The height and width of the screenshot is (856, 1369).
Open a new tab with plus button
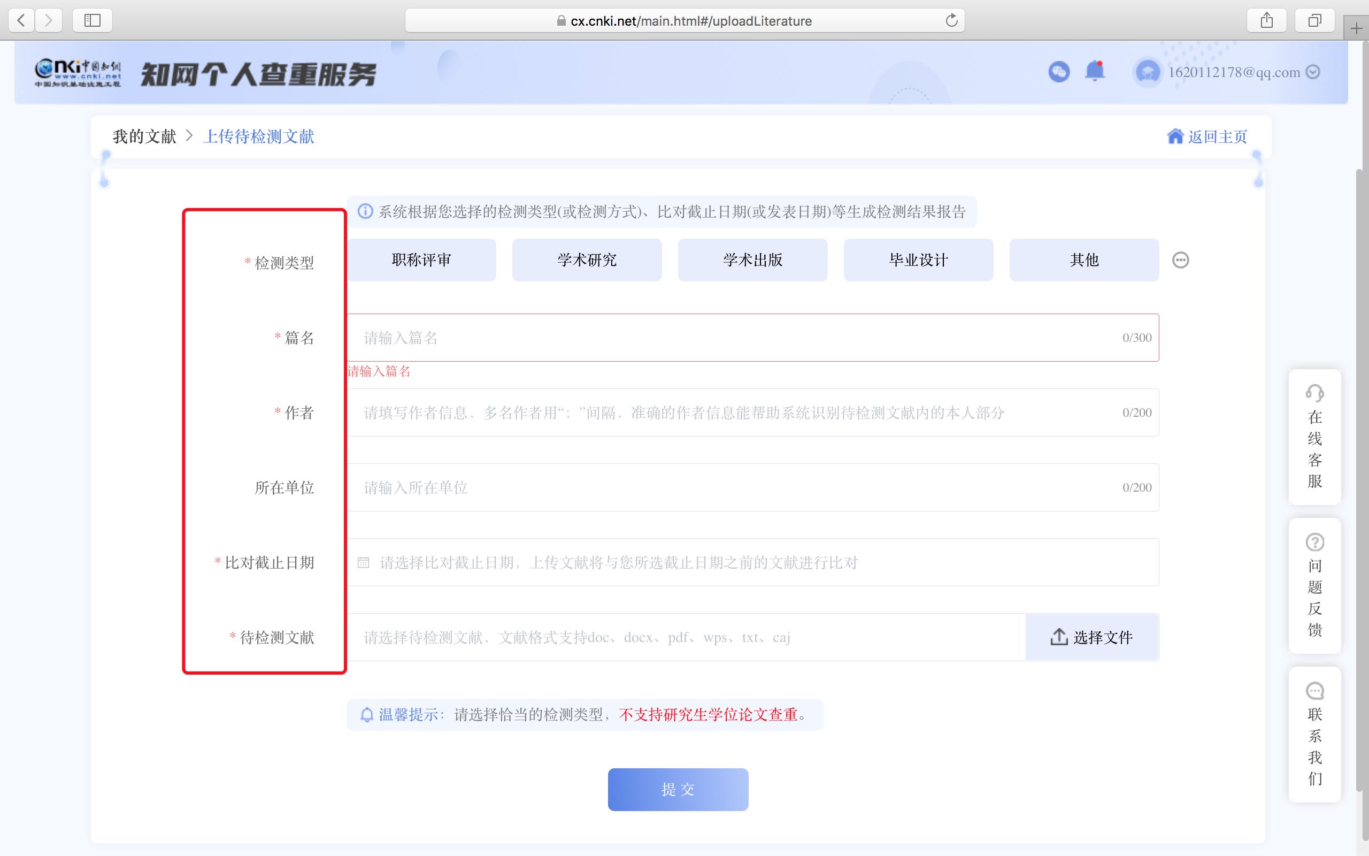tap(1357, 28)
